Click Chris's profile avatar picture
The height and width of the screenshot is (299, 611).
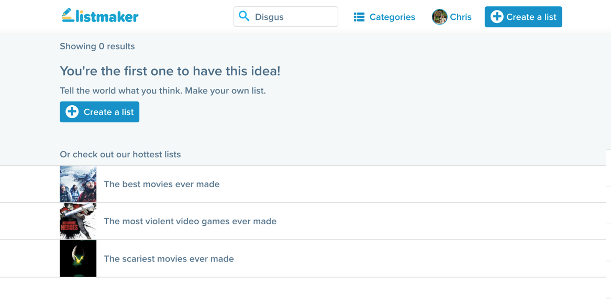tap(439, 17)
